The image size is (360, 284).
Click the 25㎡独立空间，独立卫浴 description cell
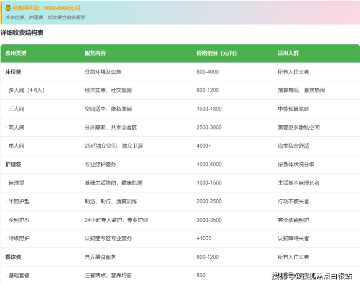click(113, 146)
